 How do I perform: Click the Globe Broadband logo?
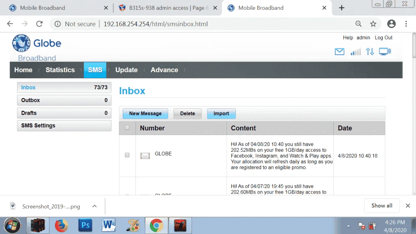click(x=37, y=47)
